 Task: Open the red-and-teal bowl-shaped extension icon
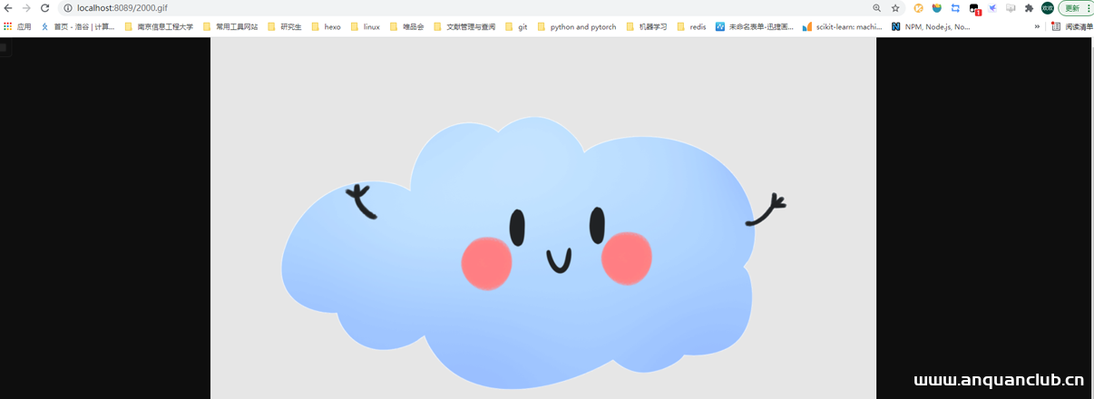click(937, 8)
